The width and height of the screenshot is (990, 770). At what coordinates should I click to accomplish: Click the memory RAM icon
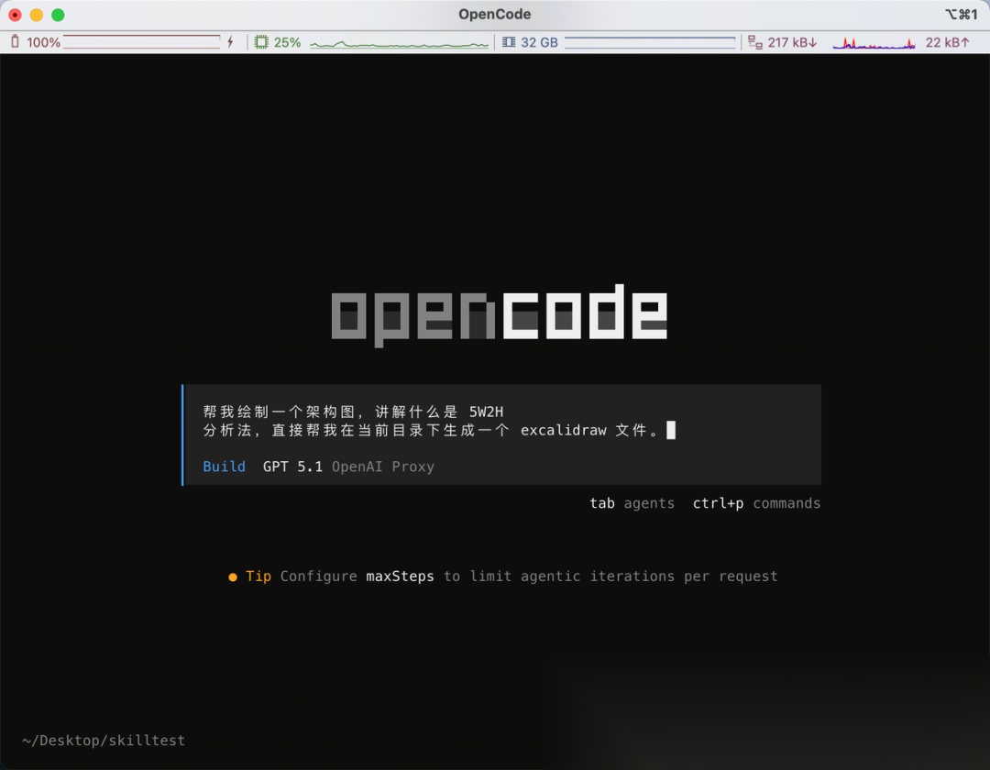coord(509,42)
